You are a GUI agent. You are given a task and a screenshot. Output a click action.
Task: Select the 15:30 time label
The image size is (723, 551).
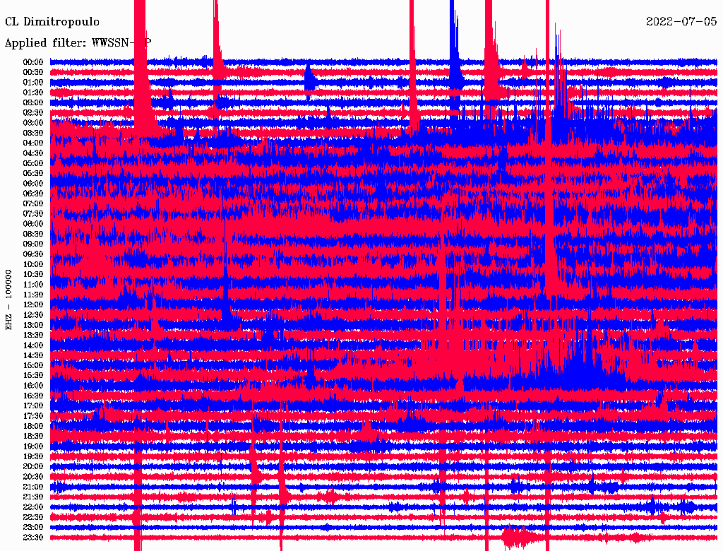[33, 376]
